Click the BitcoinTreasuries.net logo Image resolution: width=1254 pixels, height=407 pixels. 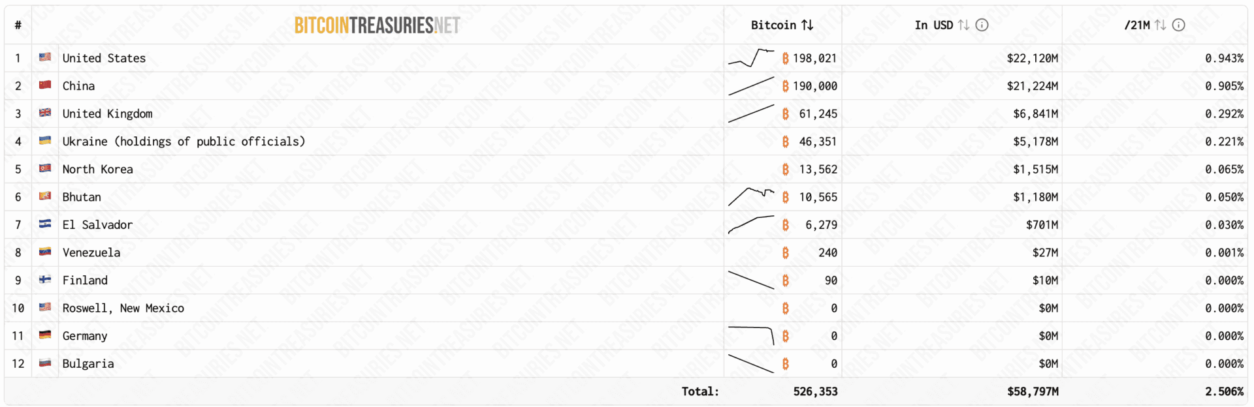pyautogui.click(x=378, y=25)
